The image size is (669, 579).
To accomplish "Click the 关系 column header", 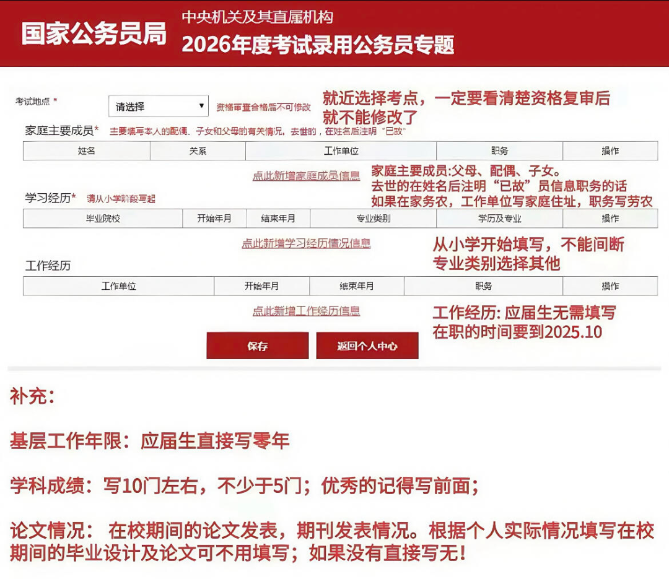I will 197,150.
